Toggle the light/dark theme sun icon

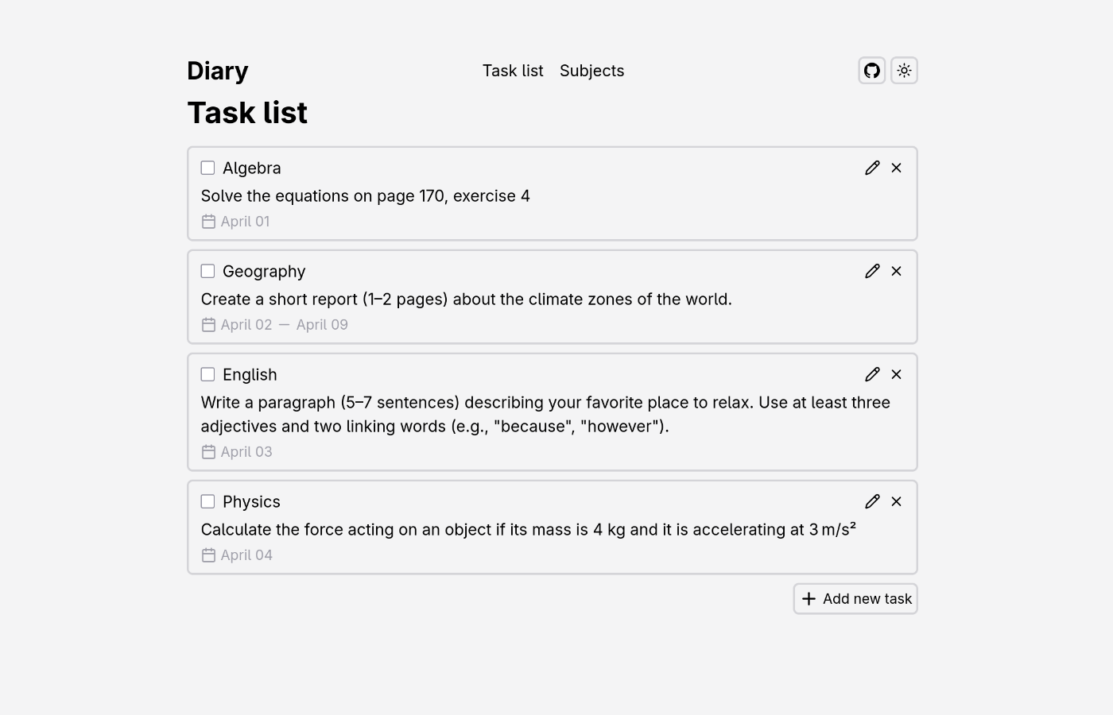point(904,71)
